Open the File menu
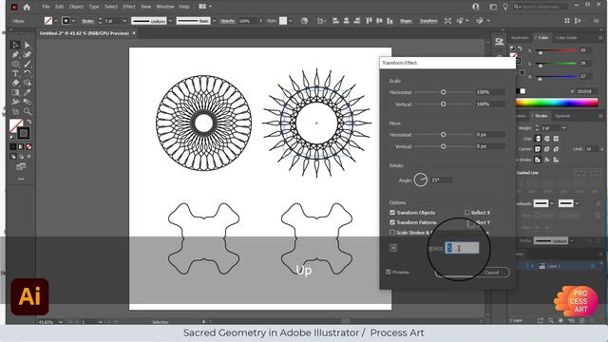 [46, 7]
